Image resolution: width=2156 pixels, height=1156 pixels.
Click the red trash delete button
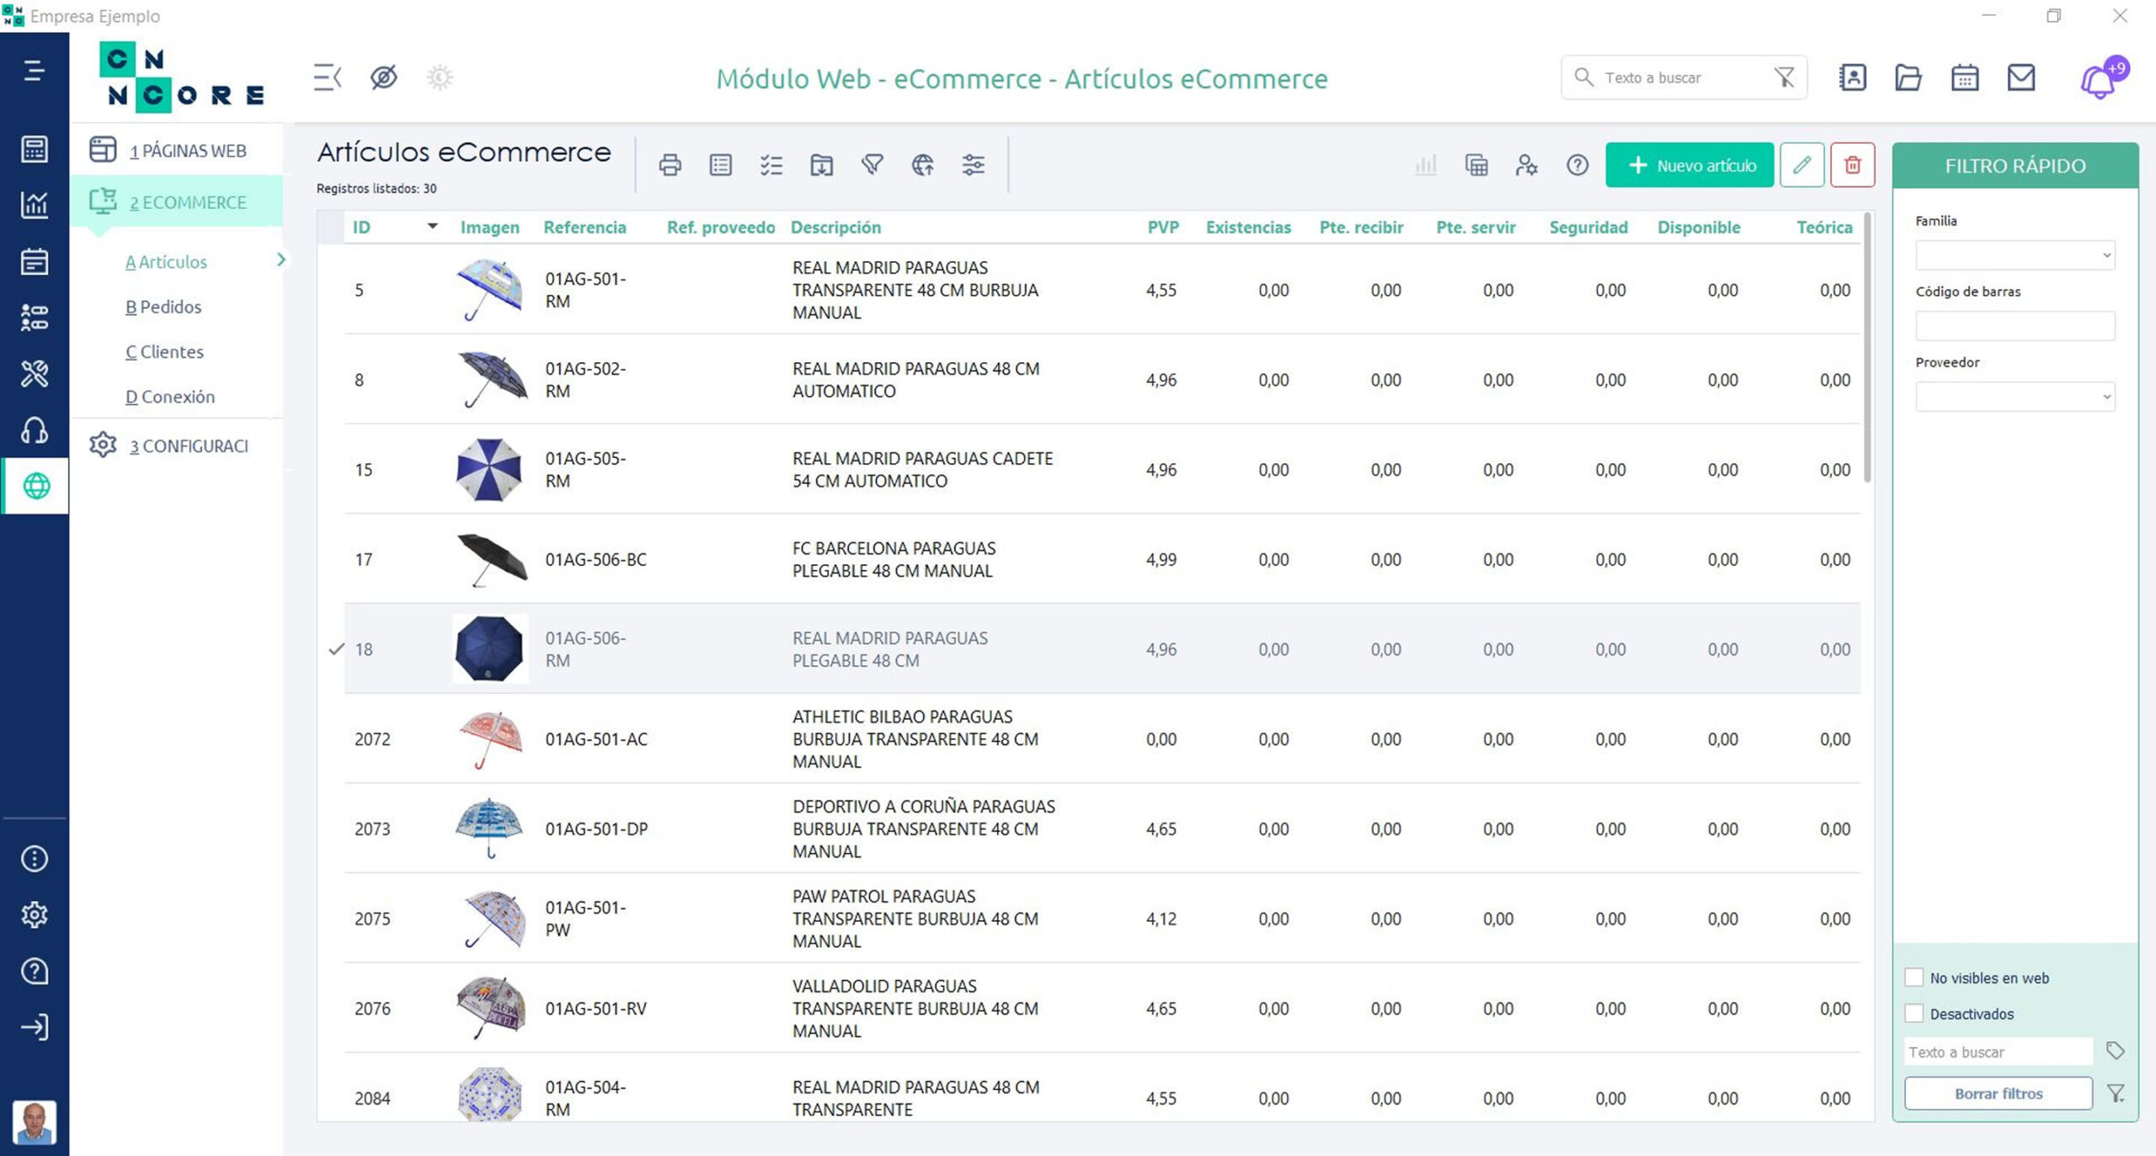point(1853,165)
